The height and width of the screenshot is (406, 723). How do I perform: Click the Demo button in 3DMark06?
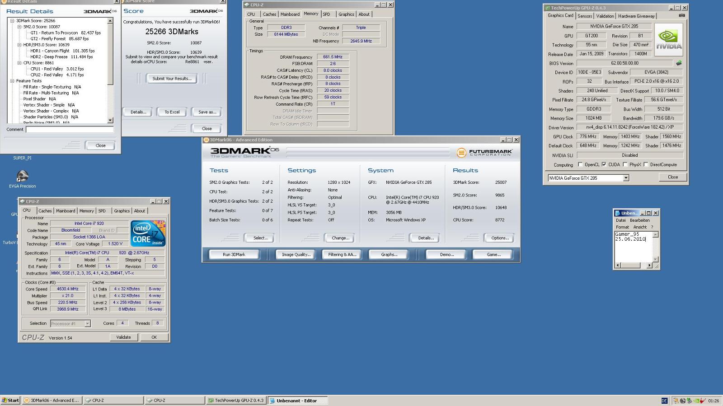(x=446, y=255)
